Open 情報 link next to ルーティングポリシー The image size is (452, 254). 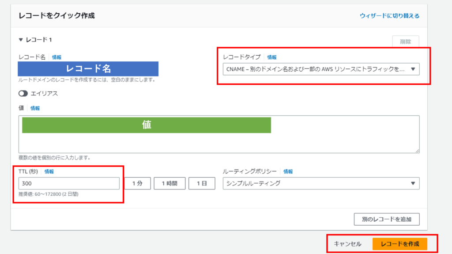pos(288,171)
